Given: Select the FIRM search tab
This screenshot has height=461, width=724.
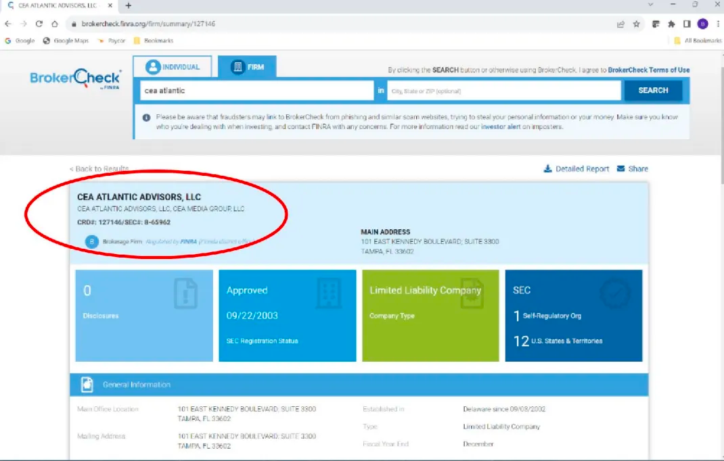Looking at the screenshot, I should click(x=248, y=67).
